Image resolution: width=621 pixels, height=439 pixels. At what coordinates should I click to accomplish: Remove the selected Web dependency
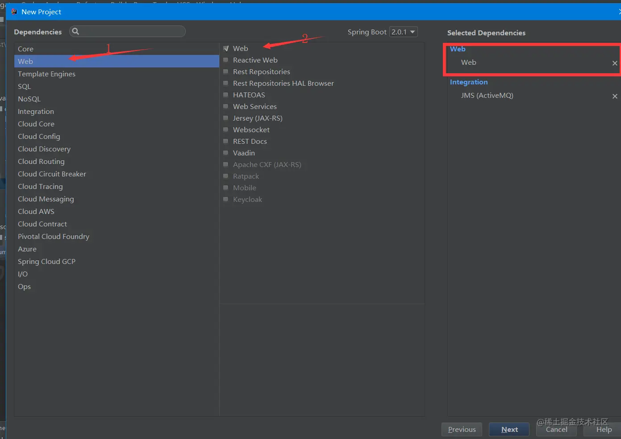pyautogui.click(x=615, y=63)
